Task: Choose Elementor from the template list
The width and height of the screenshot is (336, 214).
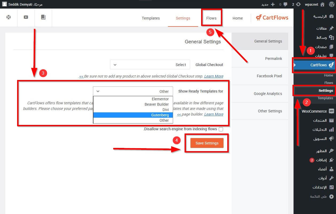Action: pos(133,99)
